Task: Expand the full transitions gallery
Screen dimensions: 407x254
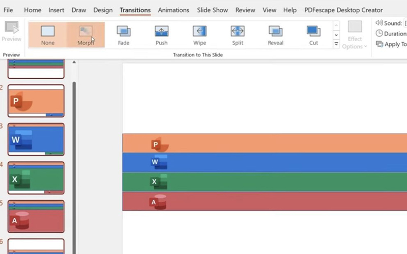Action: pos(336,44)
